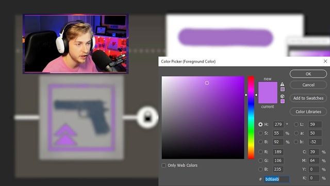Click the S value field showing 55
This screenshot has width=330, height=186.
278,133
